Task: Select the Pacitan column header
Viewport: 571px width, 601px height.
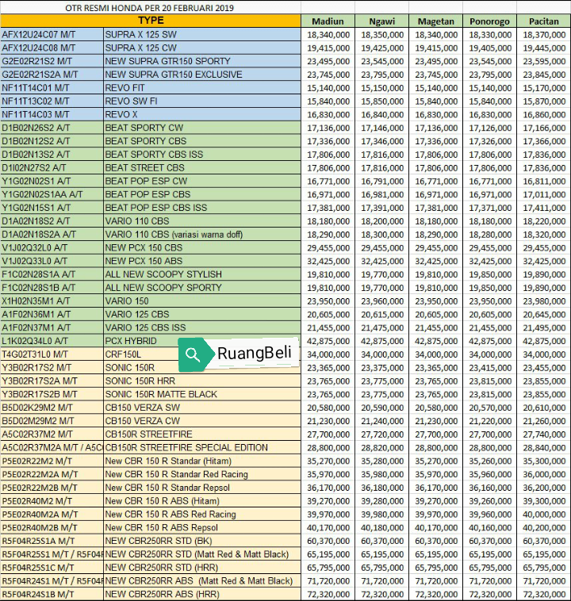Action: (x=544, y=21)
